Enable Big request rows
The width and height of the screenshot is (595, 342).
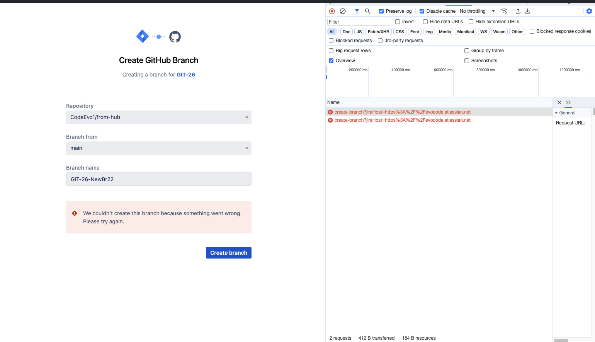(x=331, y=50)
